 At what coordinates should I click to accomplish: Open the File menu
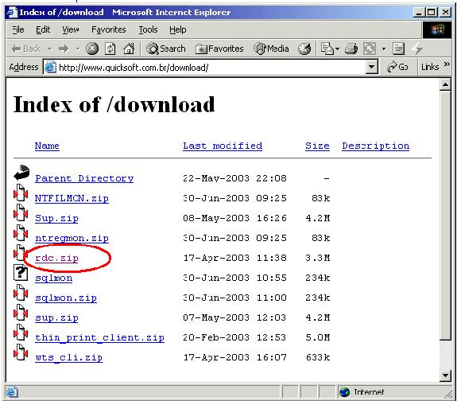pos(18,29)
